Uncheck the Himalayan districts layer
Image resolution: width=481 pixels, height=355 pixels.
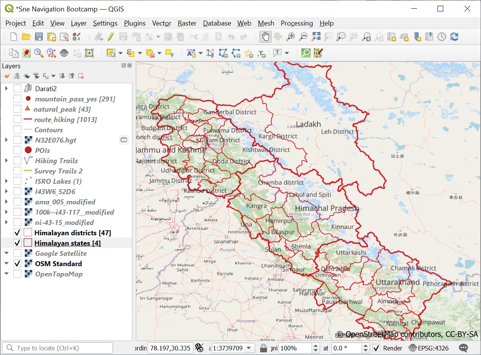[17, 233]
